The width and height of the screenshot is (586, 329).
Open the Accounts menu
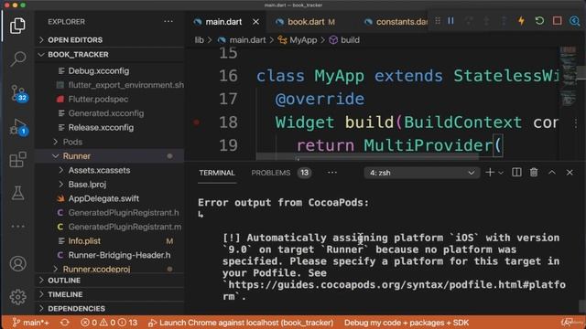(17, 264)
